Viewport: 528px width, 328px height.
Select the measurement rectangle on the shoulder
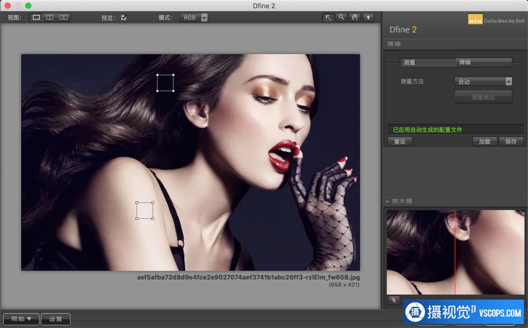pyautogui.click(x=145, y=211)
